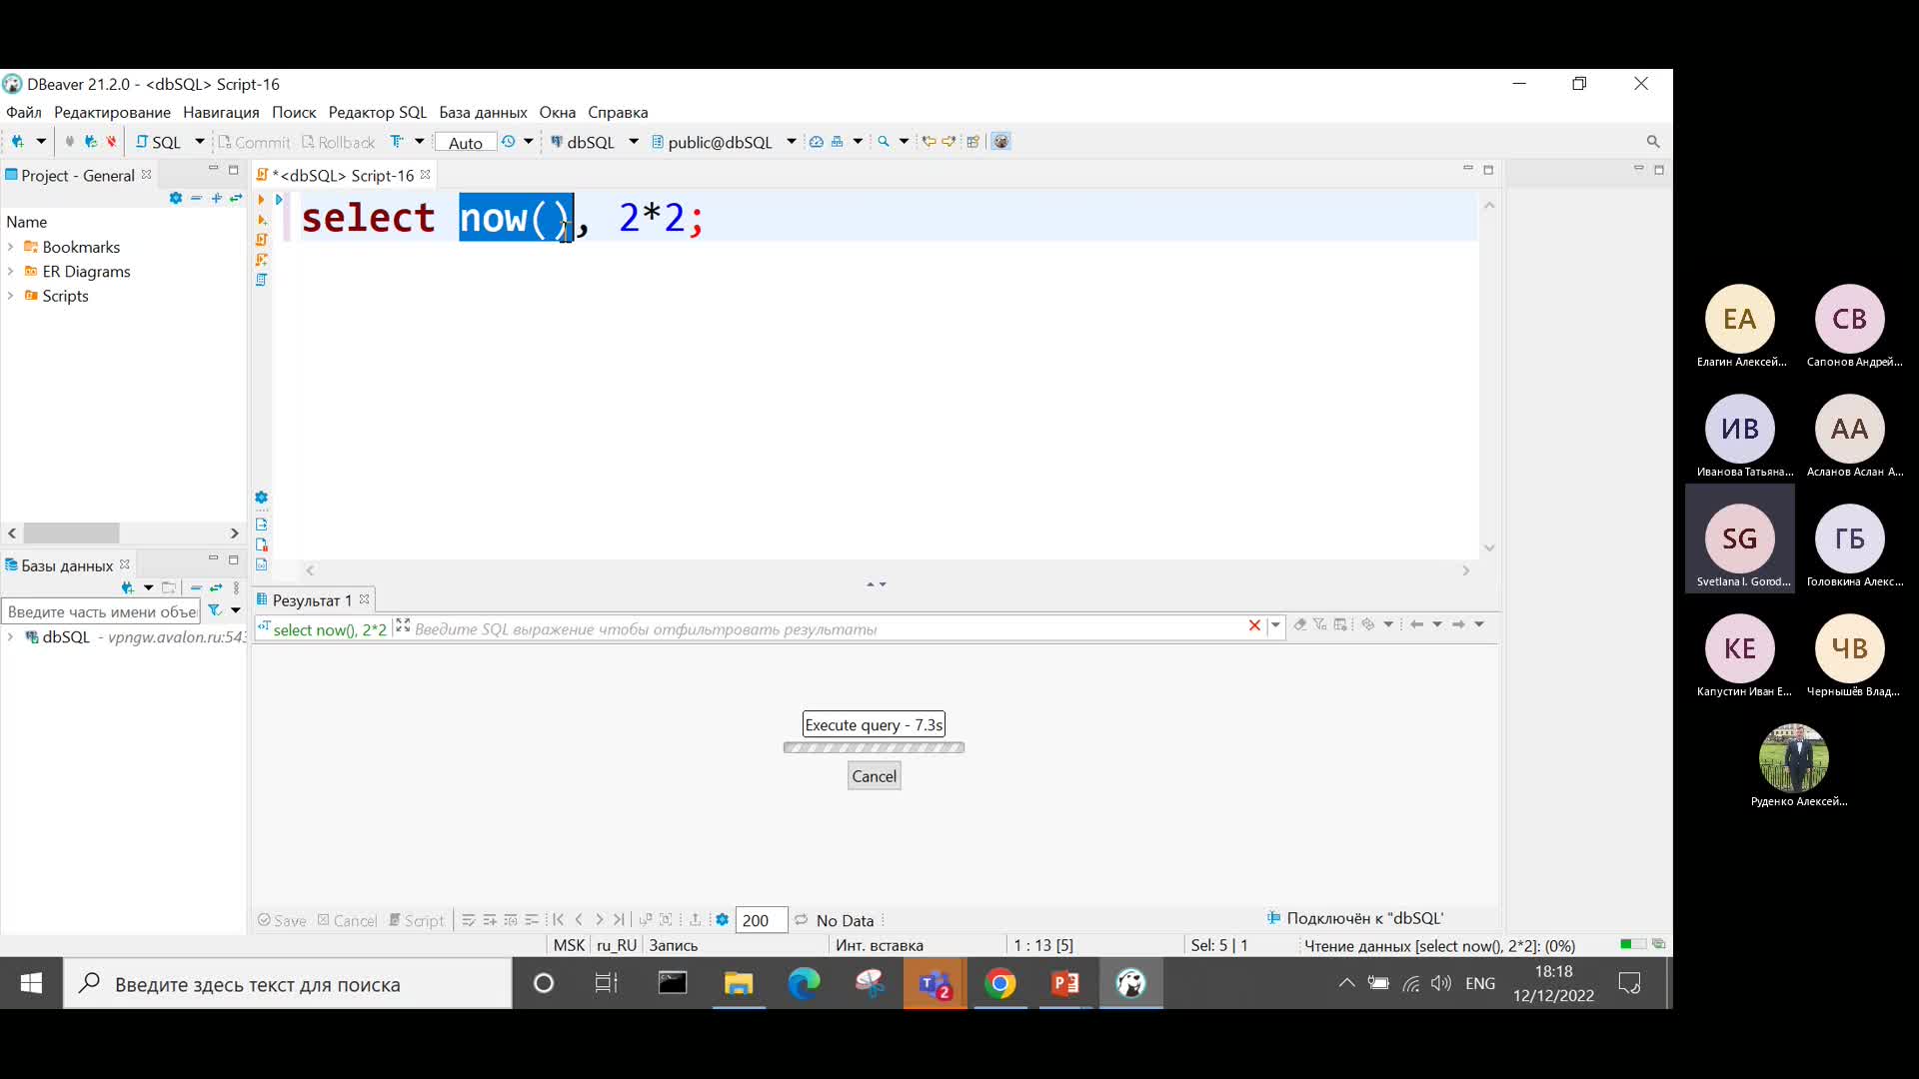Image resolution: width=1919 pixels, height=1079 pixels.
Task: Execute SQL script icon in editor gutter
Action: (261, 240)
